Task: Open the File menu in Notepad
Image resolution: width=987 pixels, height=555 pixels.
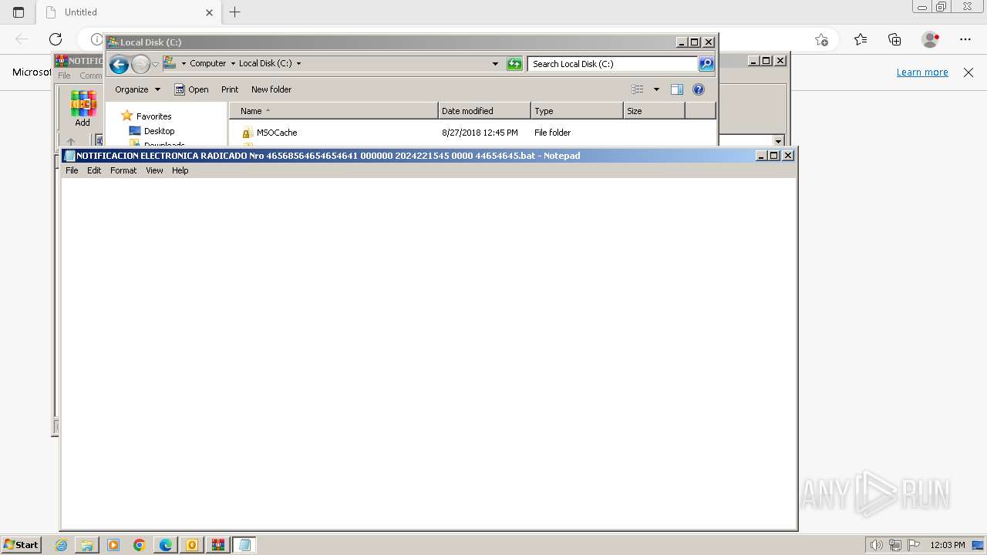Action: point(72,170)
